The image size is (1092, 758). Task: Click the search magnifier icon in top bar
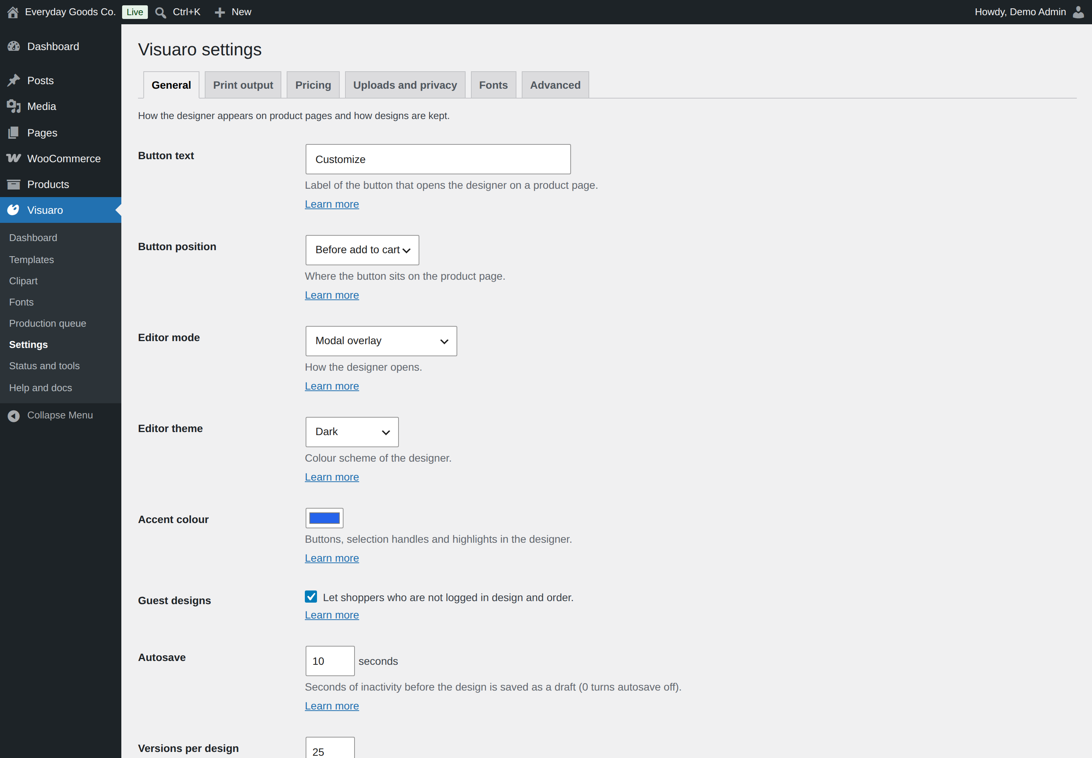161,13
